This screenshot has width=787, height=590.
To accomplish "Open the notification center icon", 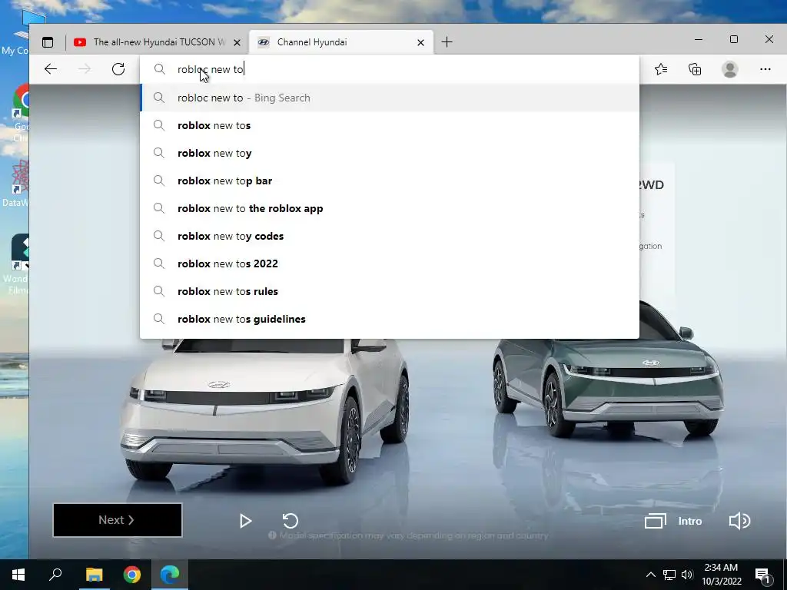I will tap(762, 575).
